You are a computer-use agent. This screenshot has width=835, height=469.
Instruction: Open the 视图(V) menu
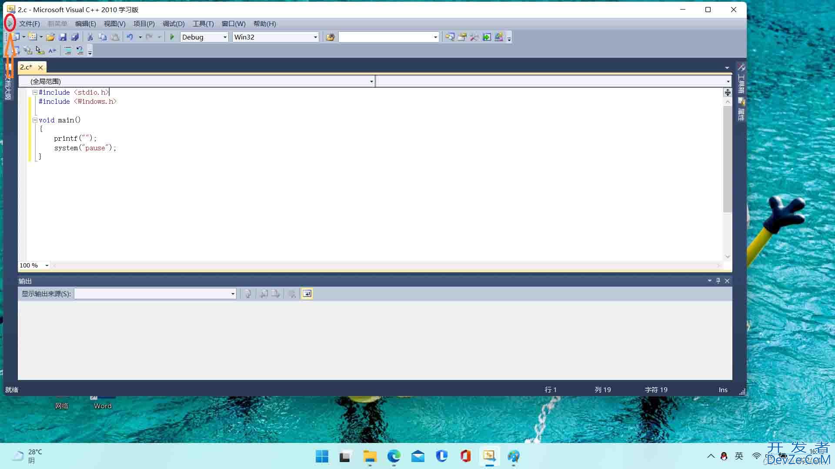click(114, 24)
